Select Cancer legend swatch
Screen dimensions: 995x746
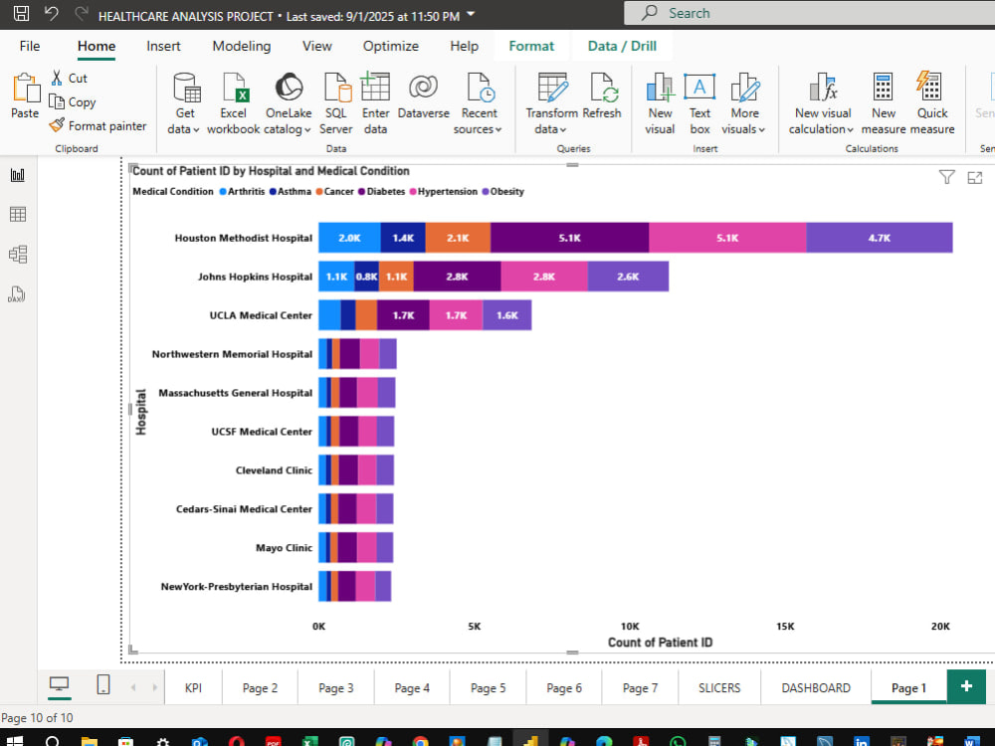click(319, 192)
